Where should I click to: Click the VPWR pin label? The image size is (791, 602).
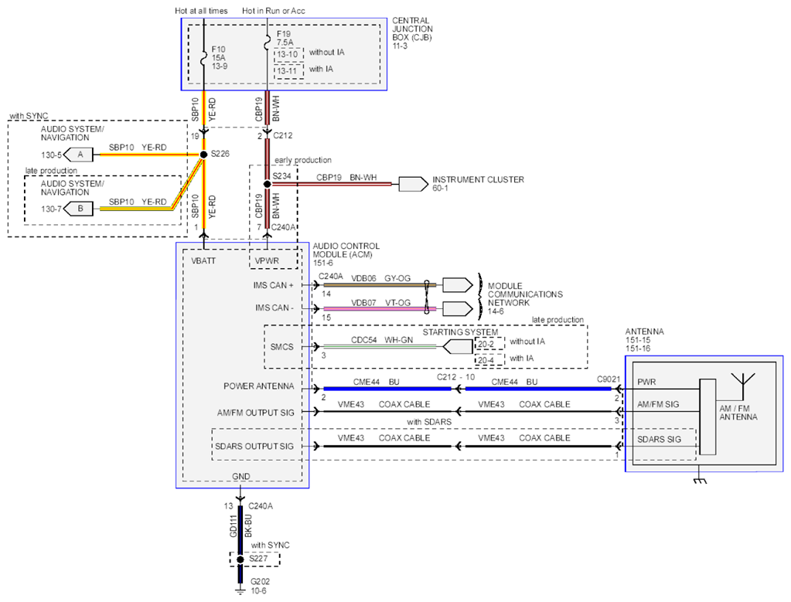click(267, 260)
